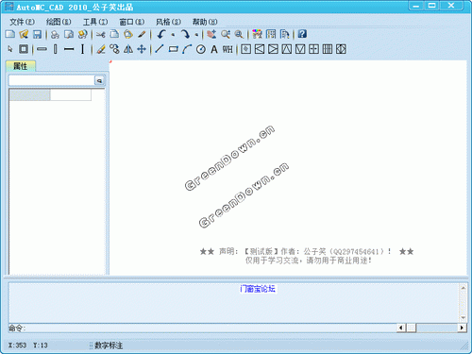Select the Rectangle drawing tool
The height and width of the screenshot is (354, 472).
click(173, 49)
